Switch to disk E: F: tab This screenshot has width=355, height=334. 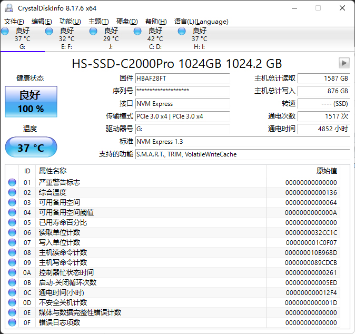pos(66,38)
